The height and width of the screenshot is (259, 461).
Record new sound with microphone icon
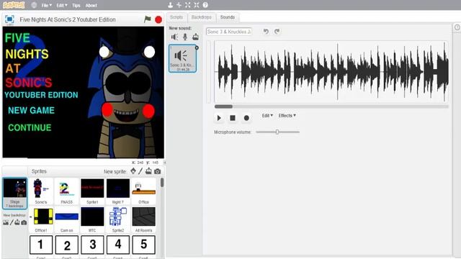tap(185, 37)
